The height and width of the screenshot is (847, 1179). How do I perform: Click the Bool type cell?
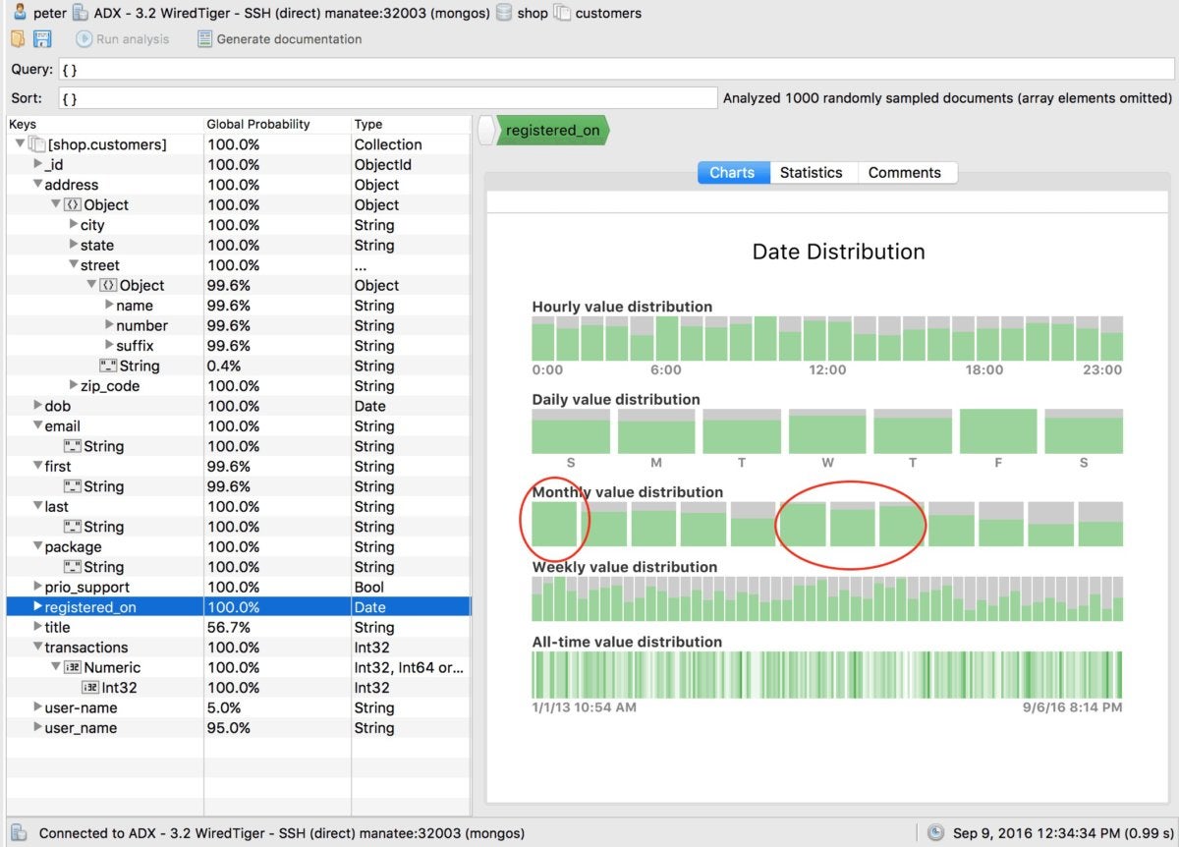click(x=370, y=587)
